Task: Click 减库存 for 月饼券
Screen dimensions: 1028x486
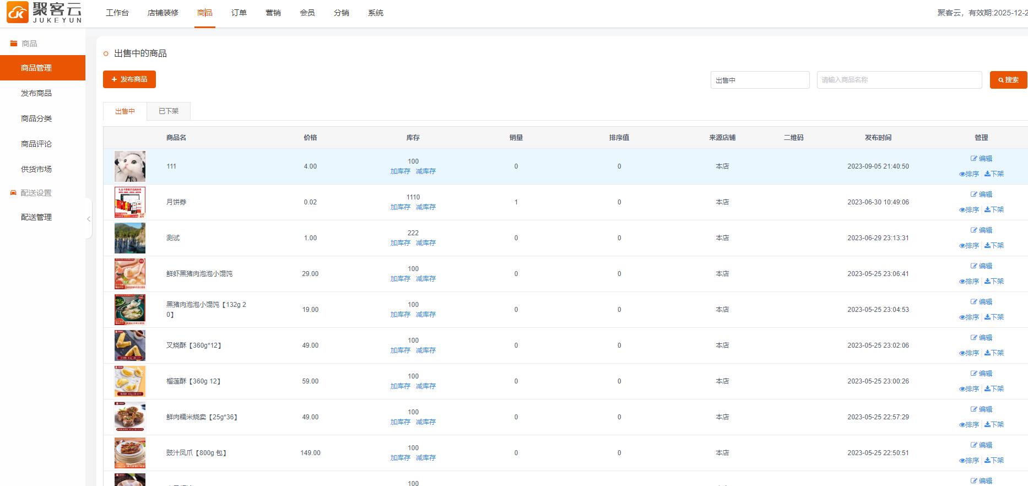Action: [x=426, y=207]
